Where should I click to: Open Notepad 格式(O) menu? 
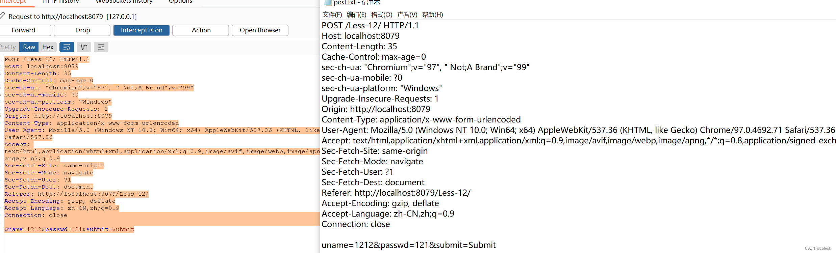(x=382, y=15)
